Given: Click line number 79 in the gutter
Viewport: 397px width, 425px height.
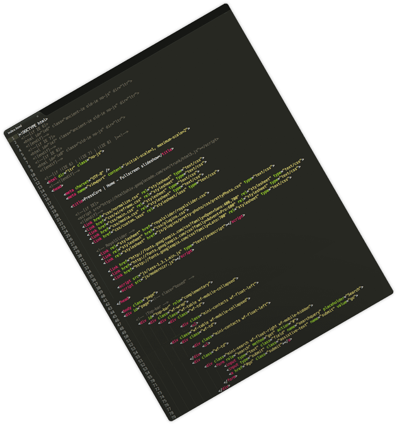Looking at the screenshot, I should point(173,417).
